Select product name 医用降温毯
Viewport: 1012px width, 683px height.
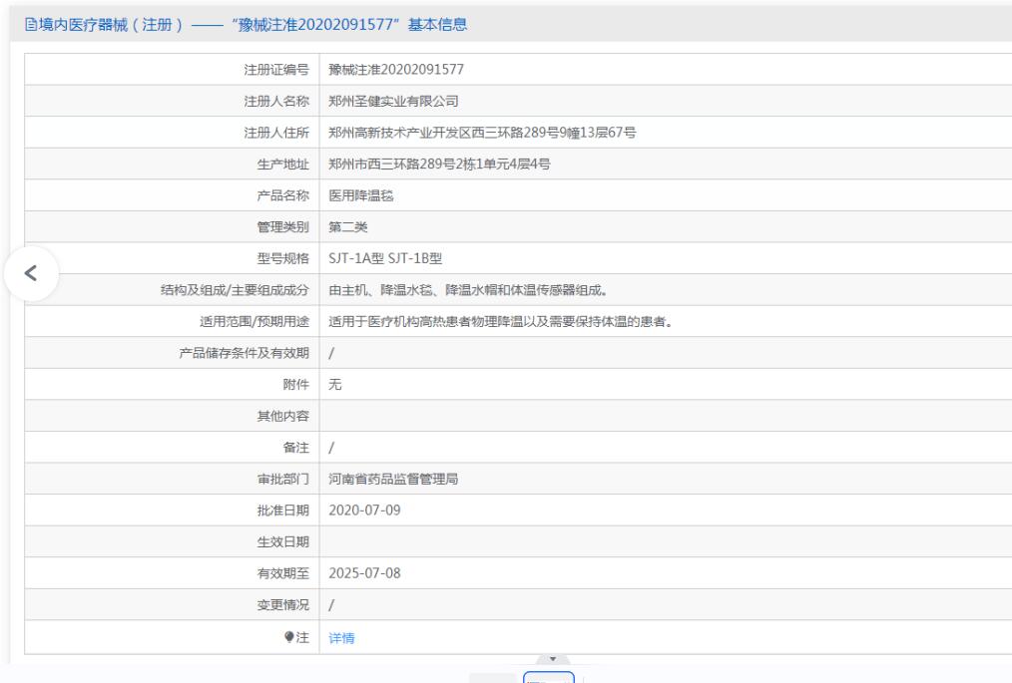point(360,195)
